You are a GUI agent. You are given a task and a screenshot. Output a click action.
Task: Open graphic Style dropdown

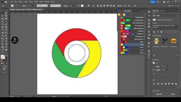(85, 6)
